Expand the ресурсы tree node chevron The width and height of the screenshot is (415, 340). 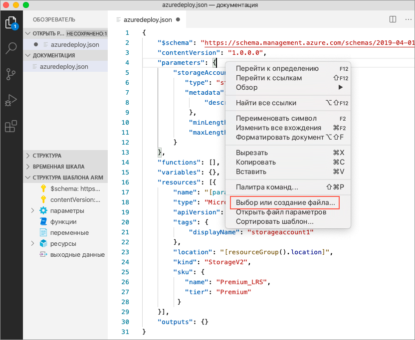[32, 243]
